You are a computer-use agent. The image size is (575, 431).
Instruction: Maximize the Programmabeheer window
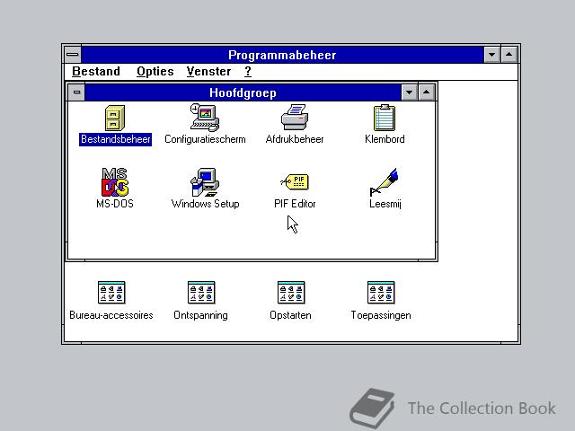[509, 55]
